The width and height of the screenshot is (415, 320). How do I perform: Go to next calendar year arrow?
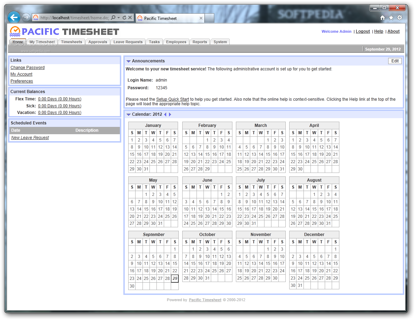(x=170, y=114)
